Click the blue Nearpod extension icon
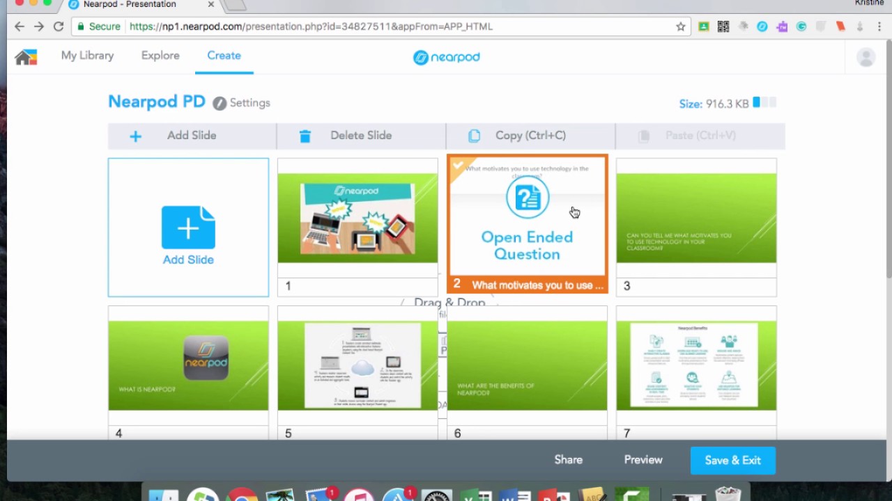This screenshot has height=501, width=892. pos(762,26)
